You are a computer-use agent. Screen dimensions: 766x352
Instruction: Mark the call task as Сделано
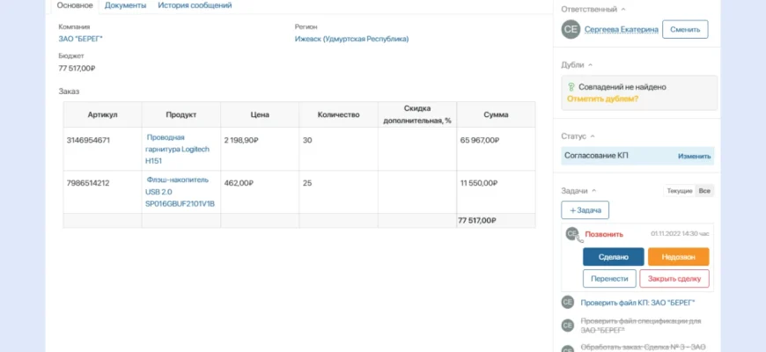pyautogui.click(x=613, y=257)
